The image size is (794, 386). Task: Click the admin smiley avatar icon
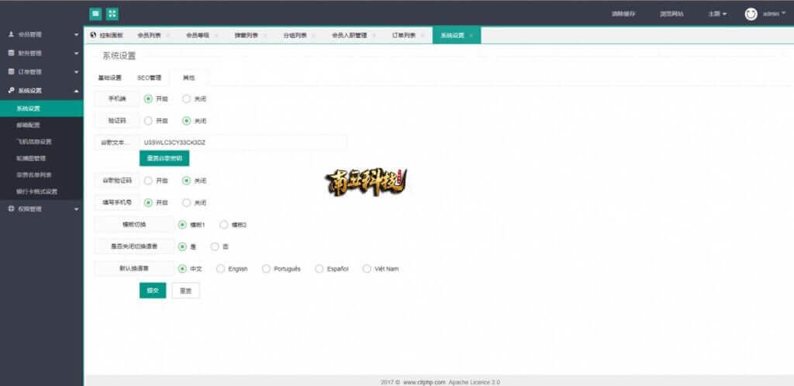click(x=751, y=14)
